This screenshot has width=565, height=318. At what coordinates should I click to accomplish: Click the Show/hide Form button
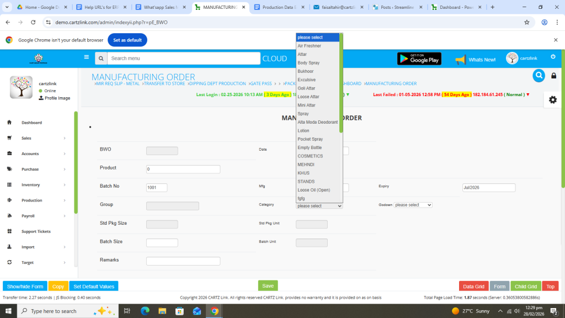[x=25, y=287]
